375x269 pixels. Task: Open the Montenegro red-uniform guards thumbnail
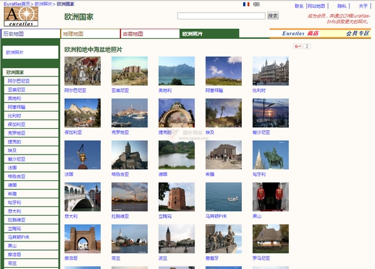tap(271, 196)
